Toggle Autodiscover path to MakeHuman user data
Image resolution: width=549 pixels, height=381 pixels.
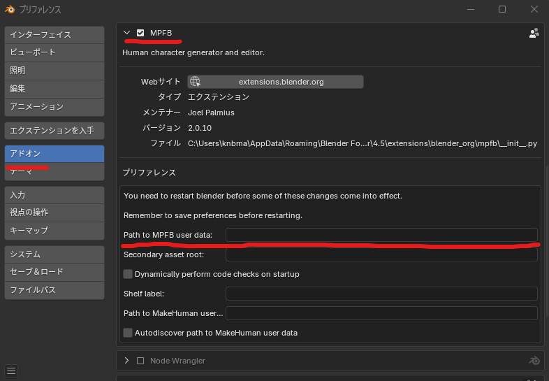pyautogui.click(x=128, y=333)
